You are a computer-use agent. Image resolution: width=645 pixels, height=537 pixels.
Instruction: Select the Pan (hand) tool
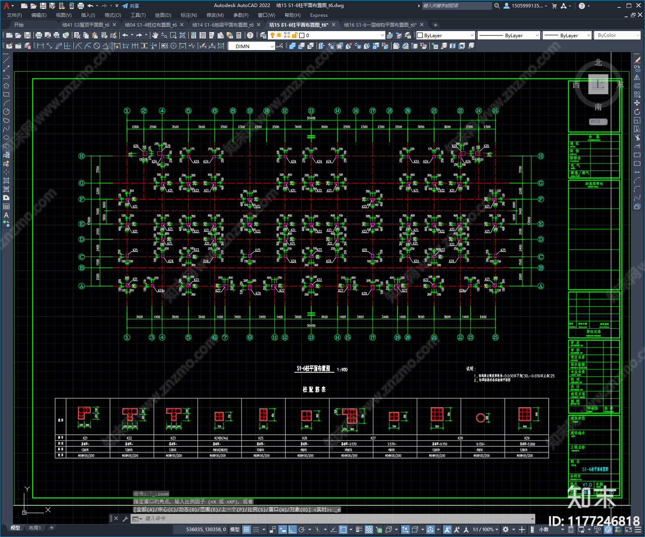(155, 35)
